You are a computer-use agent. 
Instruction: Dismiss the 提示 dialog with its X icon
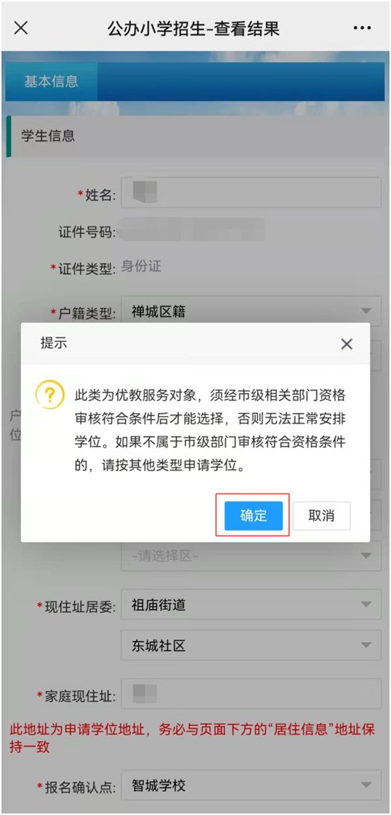pos(346,344)
